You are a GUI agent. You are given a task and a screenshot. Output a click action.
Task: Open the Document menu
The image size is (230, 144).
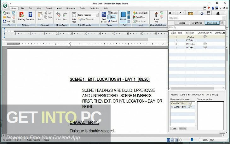[71, 8]
